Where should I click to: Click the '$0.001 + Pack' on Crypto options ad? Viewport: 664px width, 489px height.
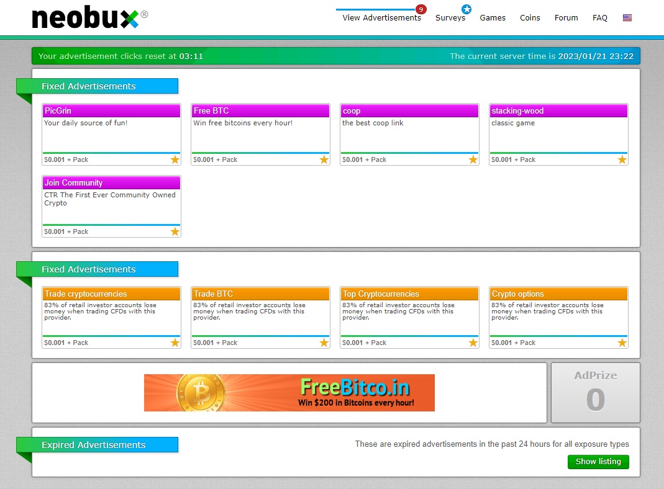pos(513,343)
